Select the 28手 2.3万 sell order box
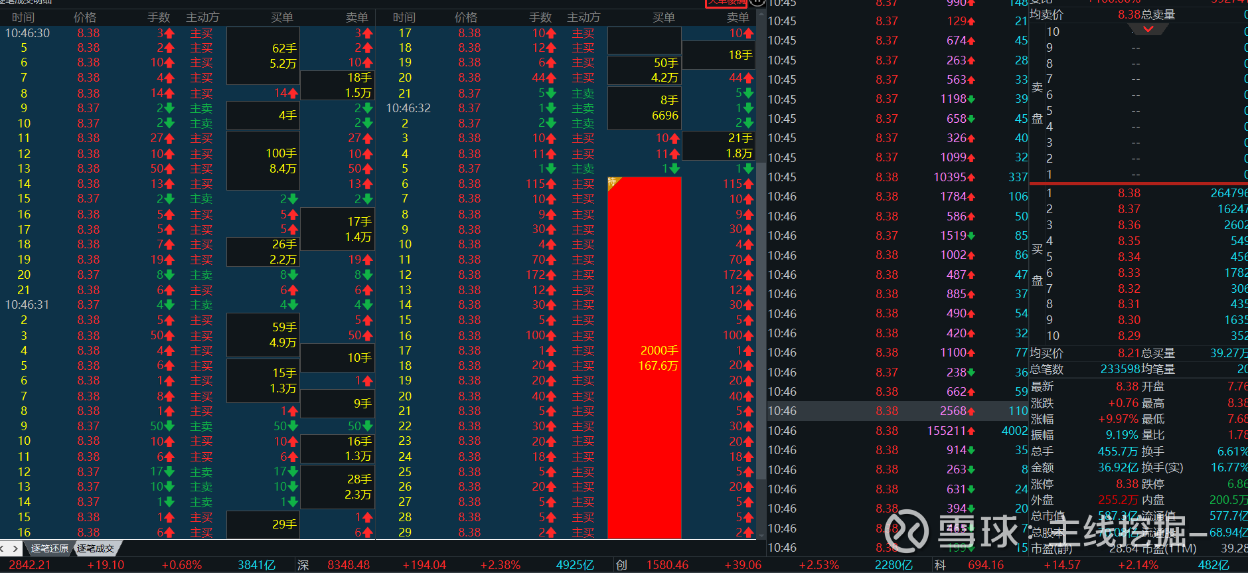Screen dimensions: 1248x573 pos(338,487)
